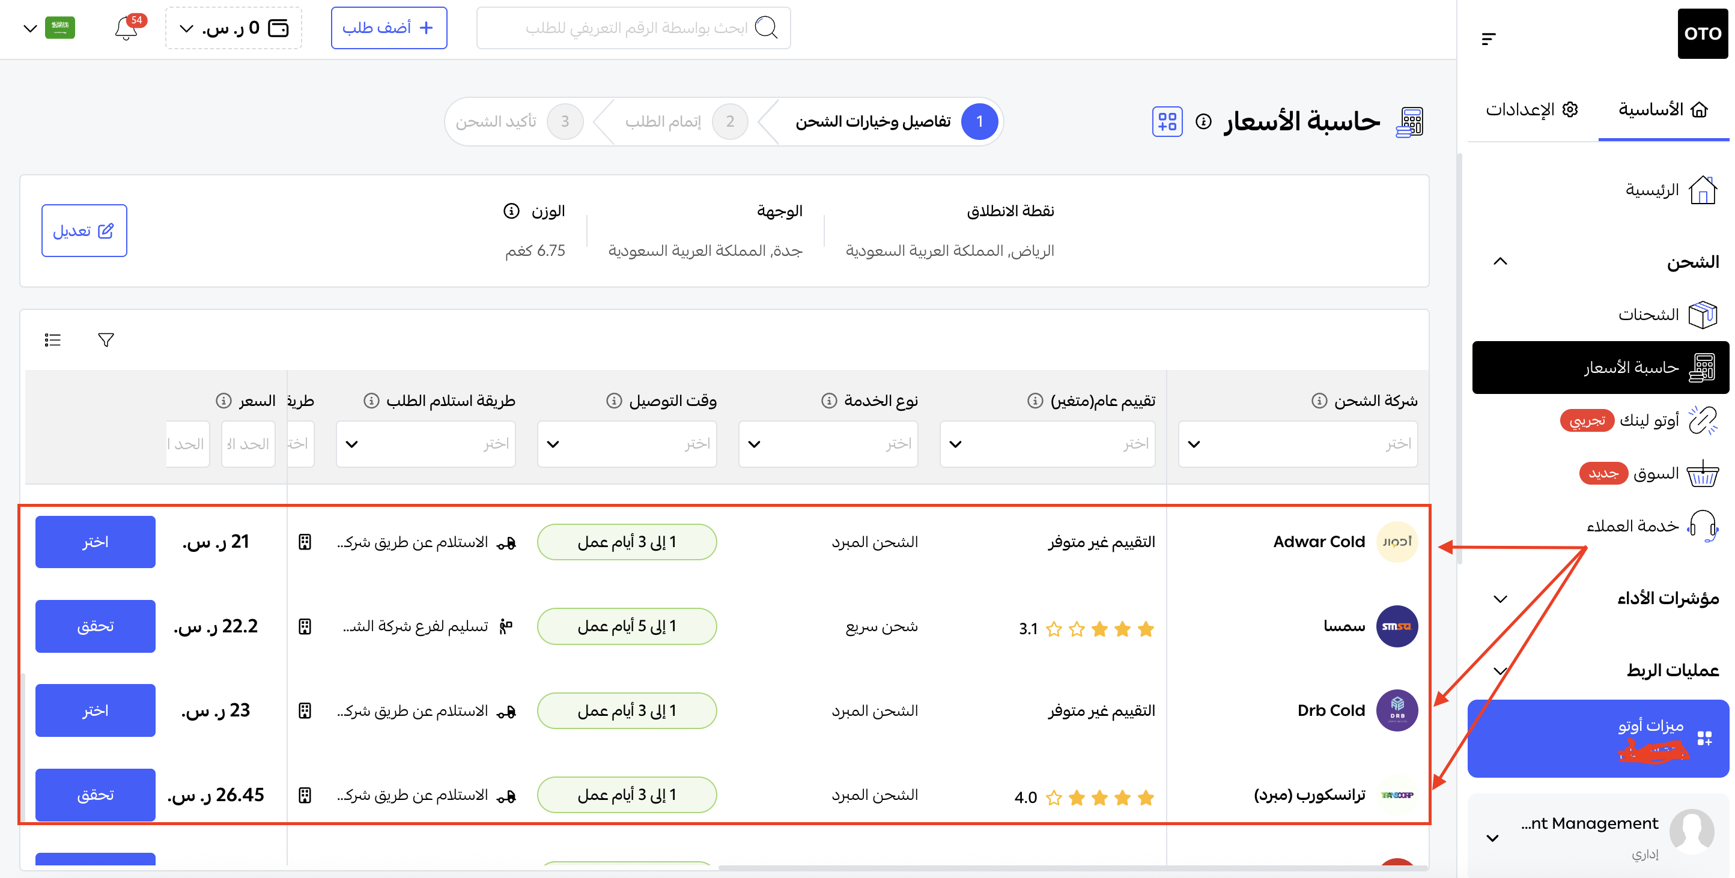Open the language flag dropdown arrow
The width and height of the screenshot is (1735, 878).
click(x=29, y=28)
